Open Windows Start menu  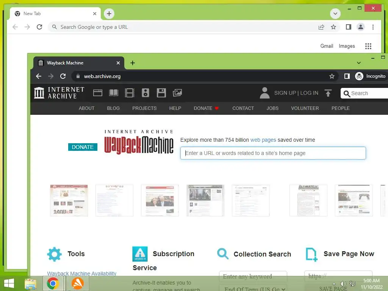click(x=9, y=283)
